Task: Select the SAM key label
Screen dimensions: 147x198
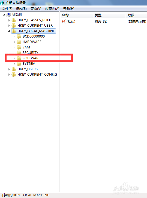Action: 26,47
